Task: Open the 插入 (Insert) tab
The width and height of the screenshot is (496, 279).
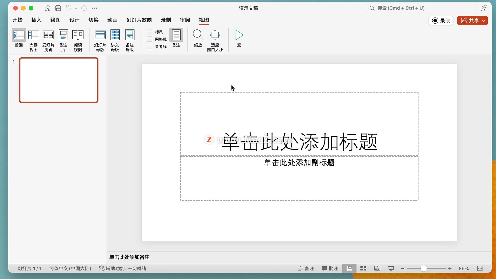Action: [x=36, y=20]
